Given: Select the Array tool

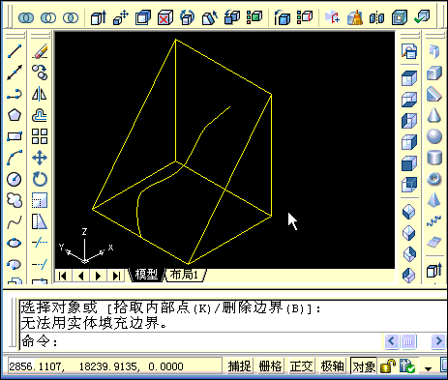Looking at the screenshot, I should coord(40,136).
